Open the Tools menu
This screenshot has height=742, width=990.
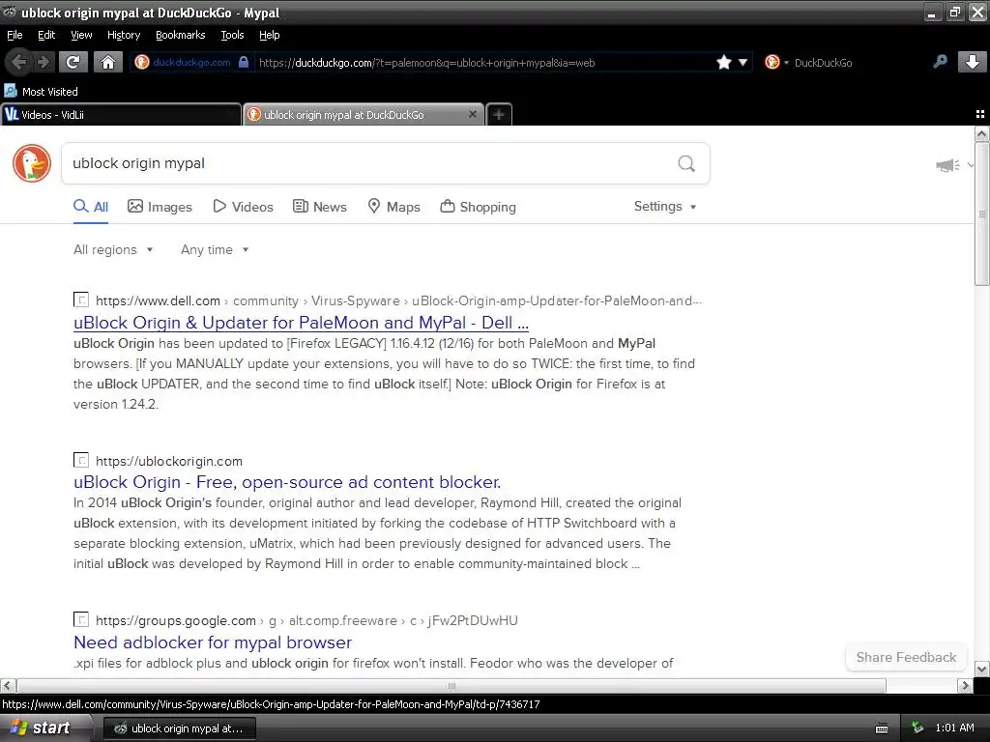[232, 35]
